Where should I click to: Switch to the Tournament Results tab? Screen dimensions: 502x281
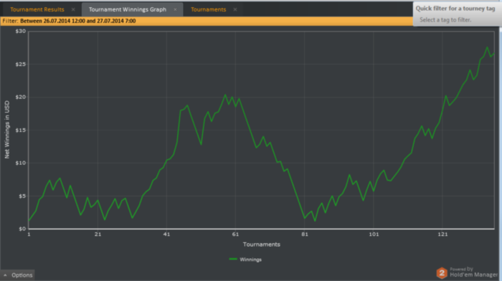click(37, 9)
